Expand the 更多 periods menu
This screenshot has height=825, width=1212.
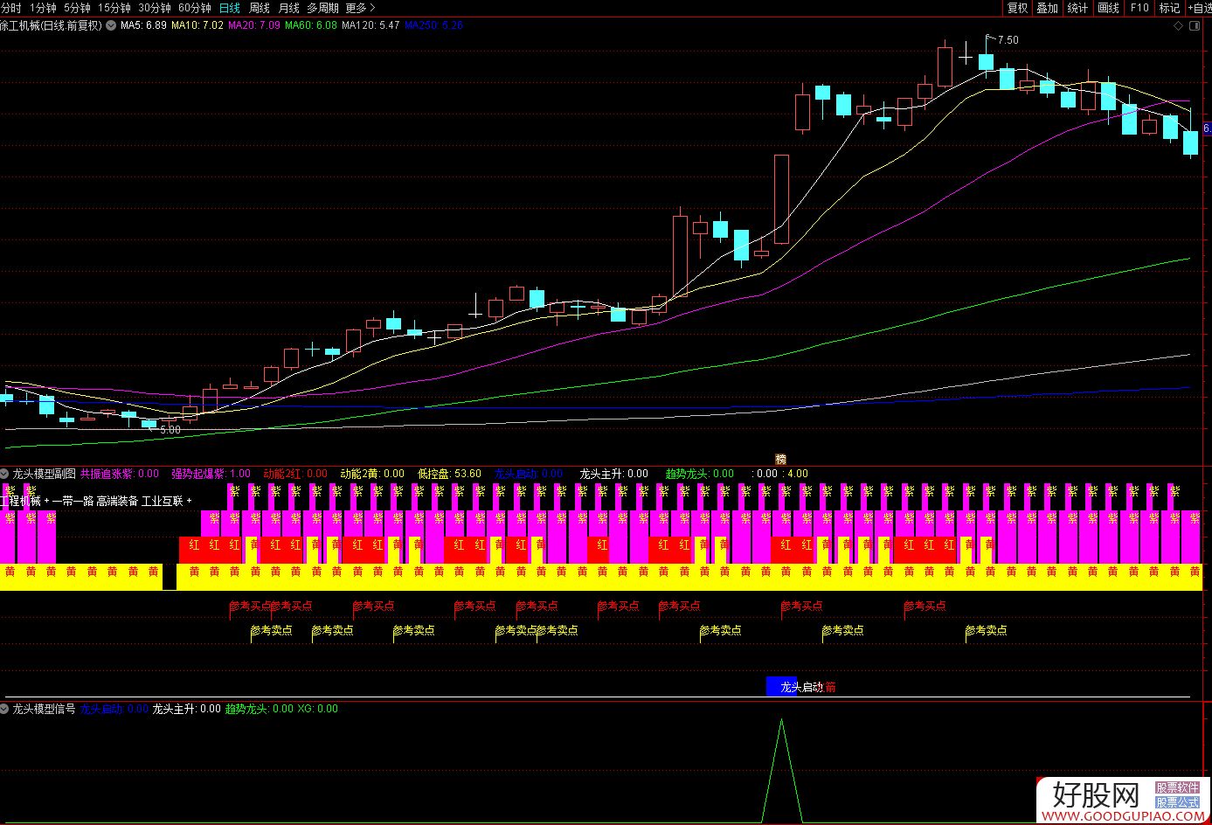361,8
